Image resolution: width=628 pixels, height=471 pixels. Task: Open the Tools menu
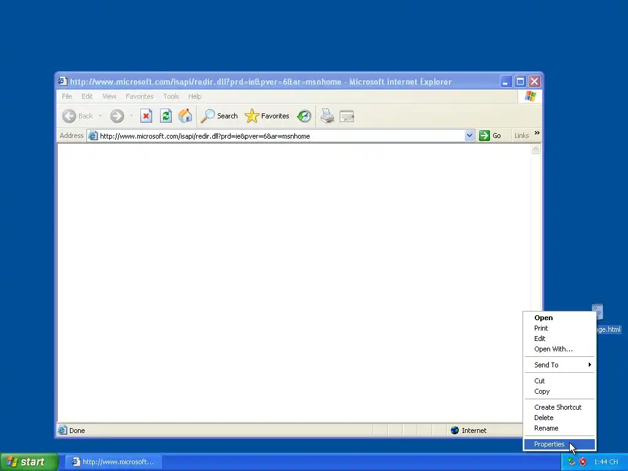[x=171, y=96]
